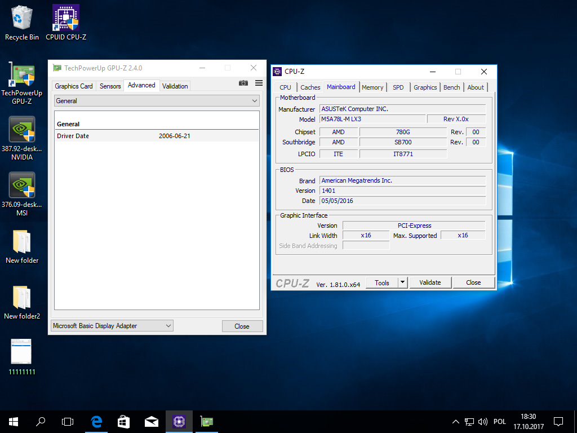Screen dimensions: 577x433
Task: Show hidden system tray icons
Action: click(455, 422)
